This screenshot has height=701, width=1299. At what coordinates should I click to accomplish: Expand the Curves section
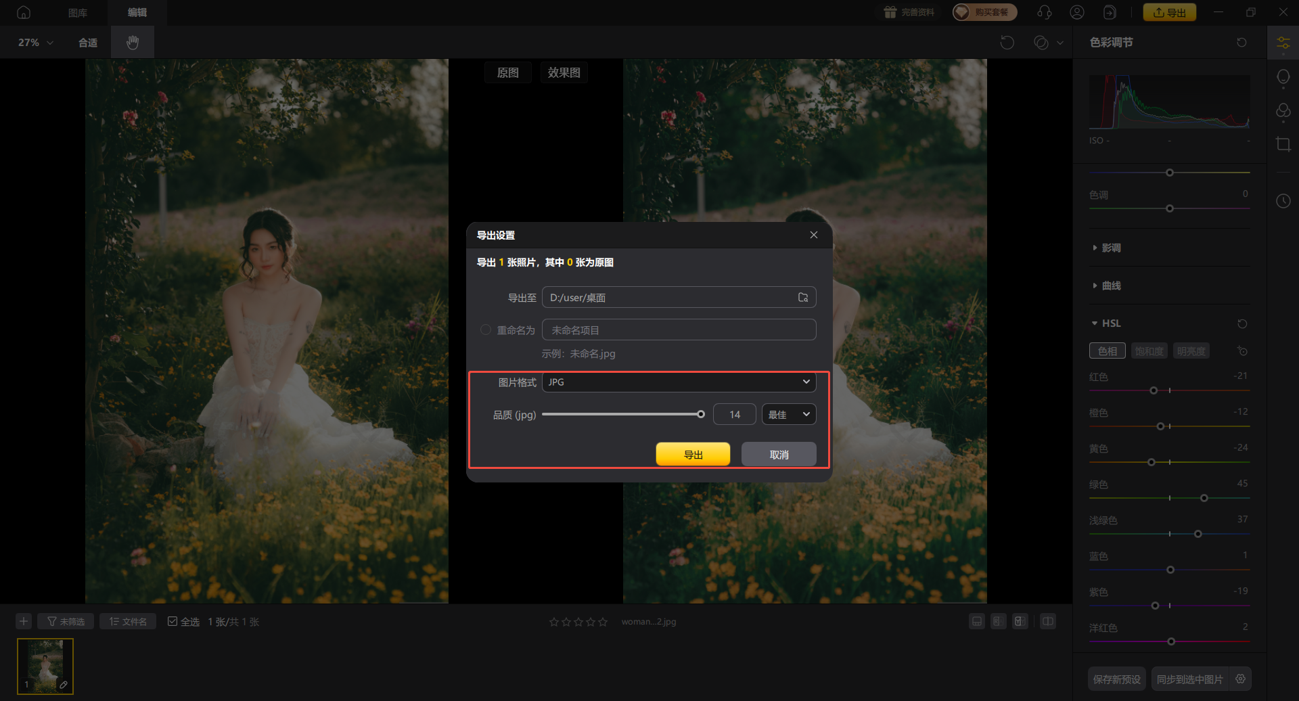coord(1110,286)
